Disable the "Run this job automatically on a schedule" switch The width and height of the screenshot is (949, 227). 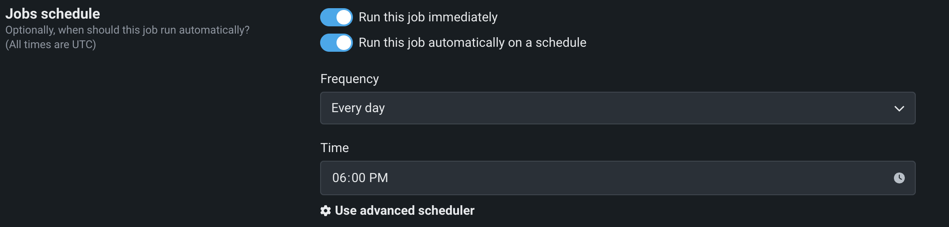(x=336, y=43)
